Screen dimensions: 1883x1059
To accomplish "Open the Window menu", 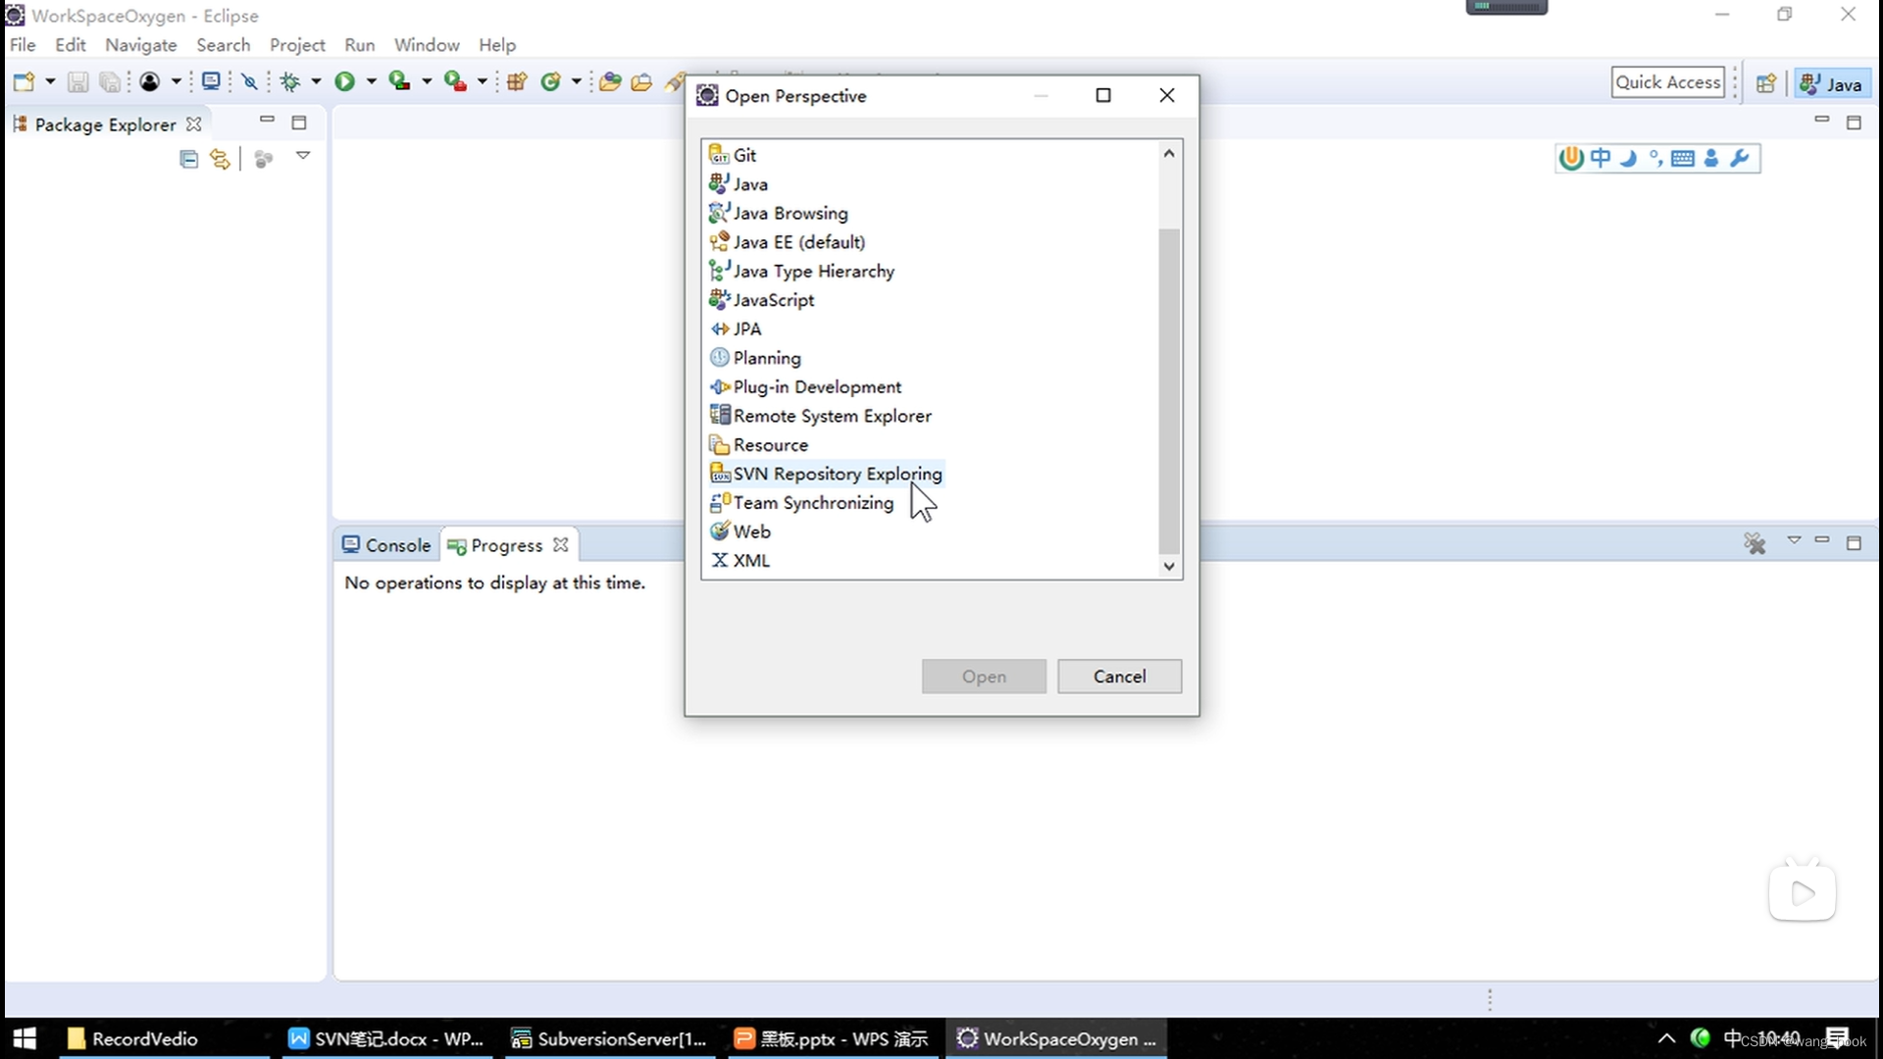I will tap(427, 45).
